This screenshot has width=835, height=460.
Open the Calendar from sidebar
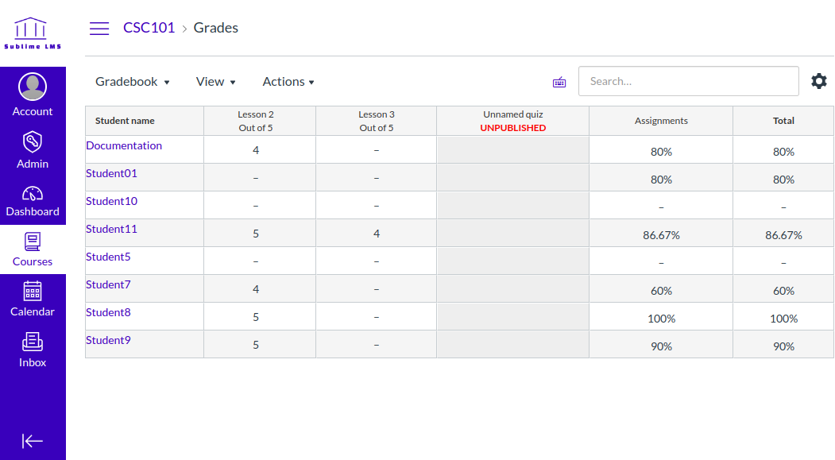33,299
